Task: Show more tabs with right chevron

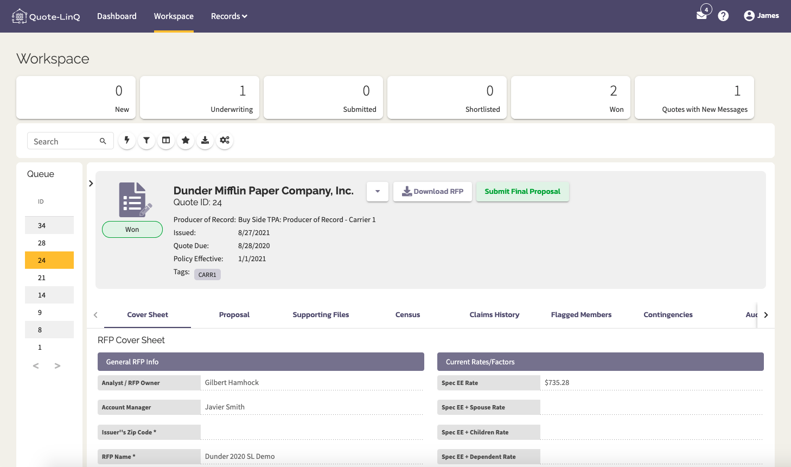Action: 766,315
